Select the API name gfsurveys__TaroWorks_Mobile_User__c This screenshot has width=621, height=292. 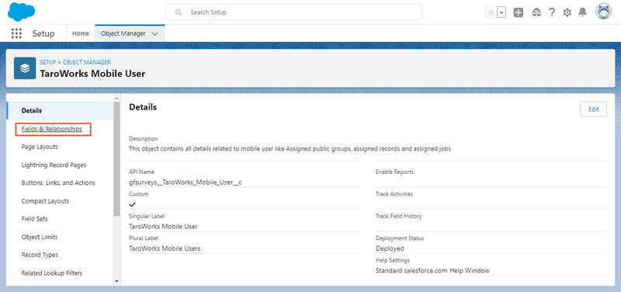(186, 182)
